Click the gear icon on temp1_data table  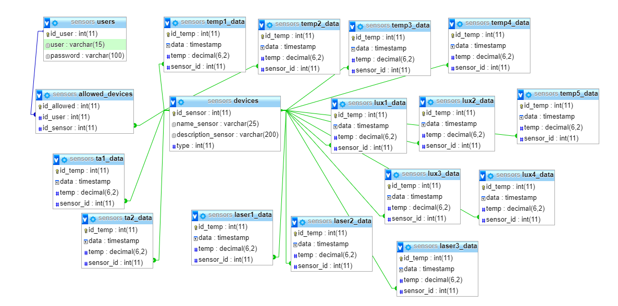tap(175, 23)
